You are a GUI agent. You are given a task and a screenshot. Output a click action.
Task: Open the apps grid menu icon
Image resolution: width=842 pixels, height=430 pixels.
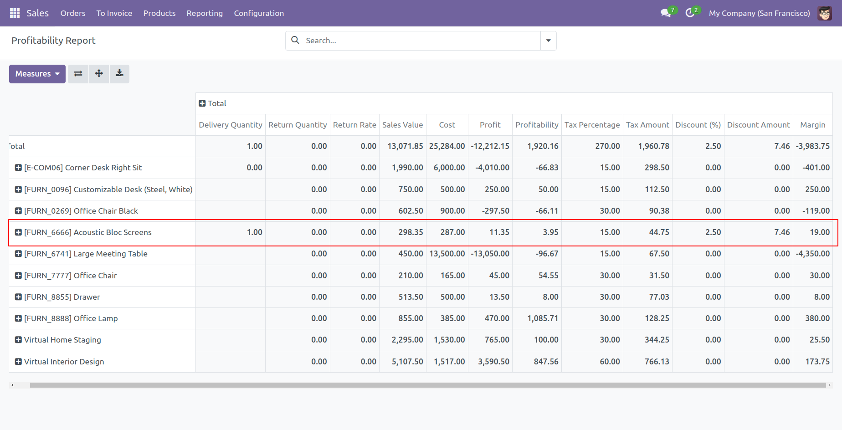click(15, 13)
